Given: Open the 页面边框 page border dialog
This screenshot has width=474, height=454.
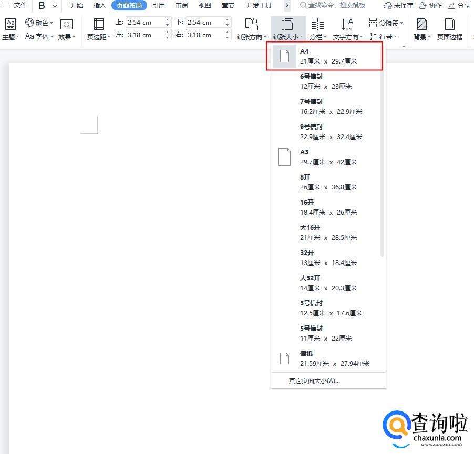Looking at the screenshot, I should pyautogui.click(x=450, y=29).
